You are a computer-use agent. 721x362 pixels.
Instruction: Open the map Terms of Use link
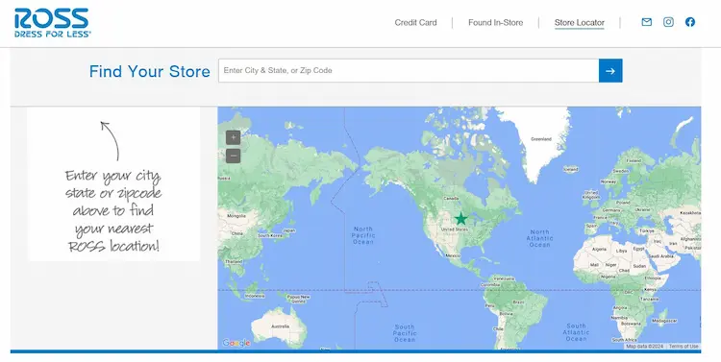point(684,347)
